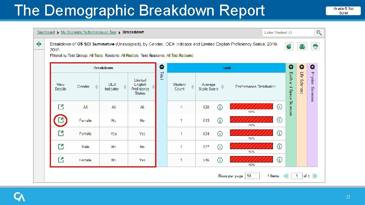This screenshot has height=205, width=365.
Task: Open View Details for the All row
Action: click(x=61, y=107)
